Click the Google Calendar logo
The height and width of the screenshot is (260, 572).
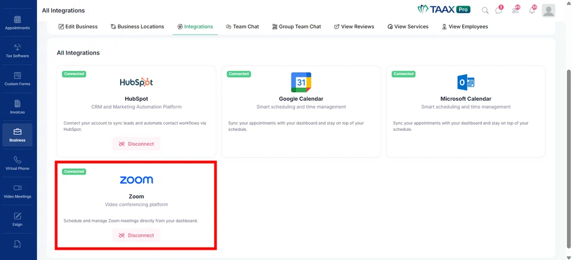[301, 82]
